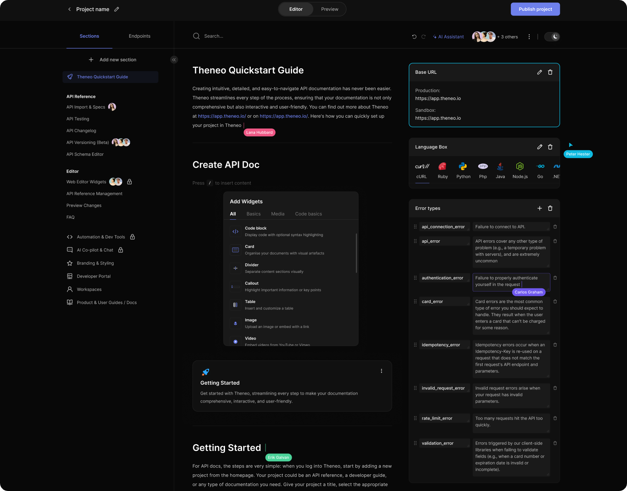Screen dimensions: 627x491
Task: Collapse the left sidebar panel
Action: click(174, 60)
